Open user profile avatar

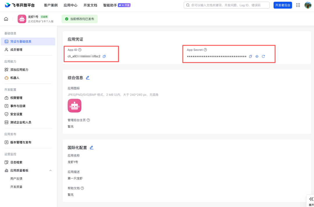pos(308,5)
